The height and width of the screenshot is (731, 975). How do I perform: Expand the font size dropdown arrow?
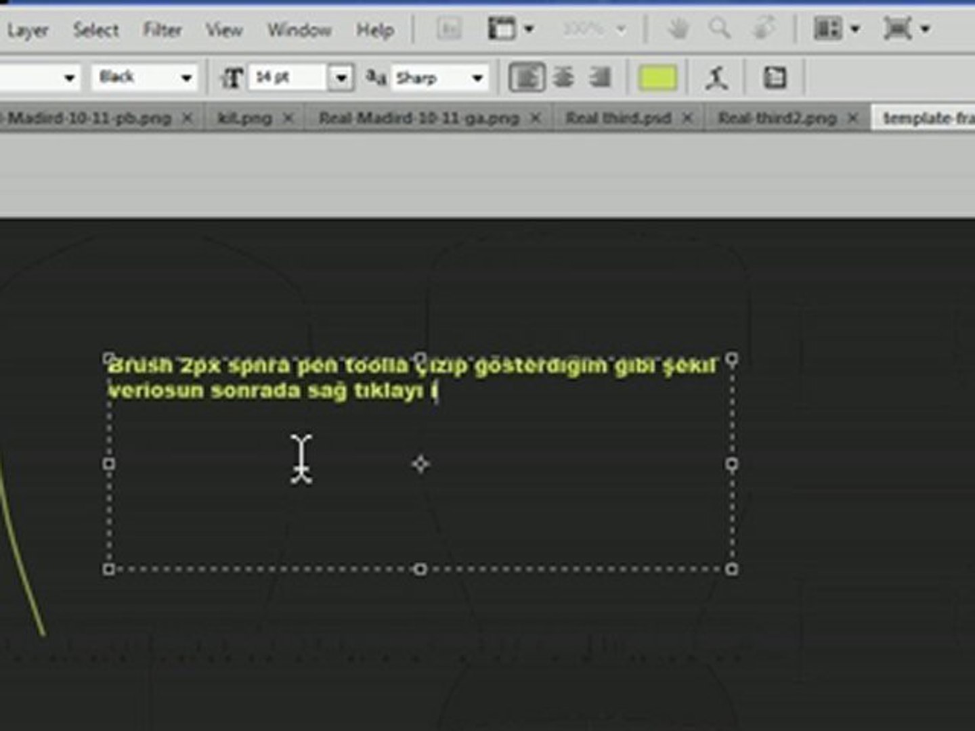click(x=341, y=78)
